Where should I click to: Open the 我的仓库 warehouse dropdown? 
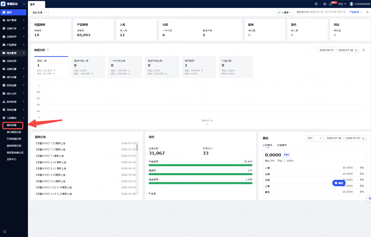point(40,12)
